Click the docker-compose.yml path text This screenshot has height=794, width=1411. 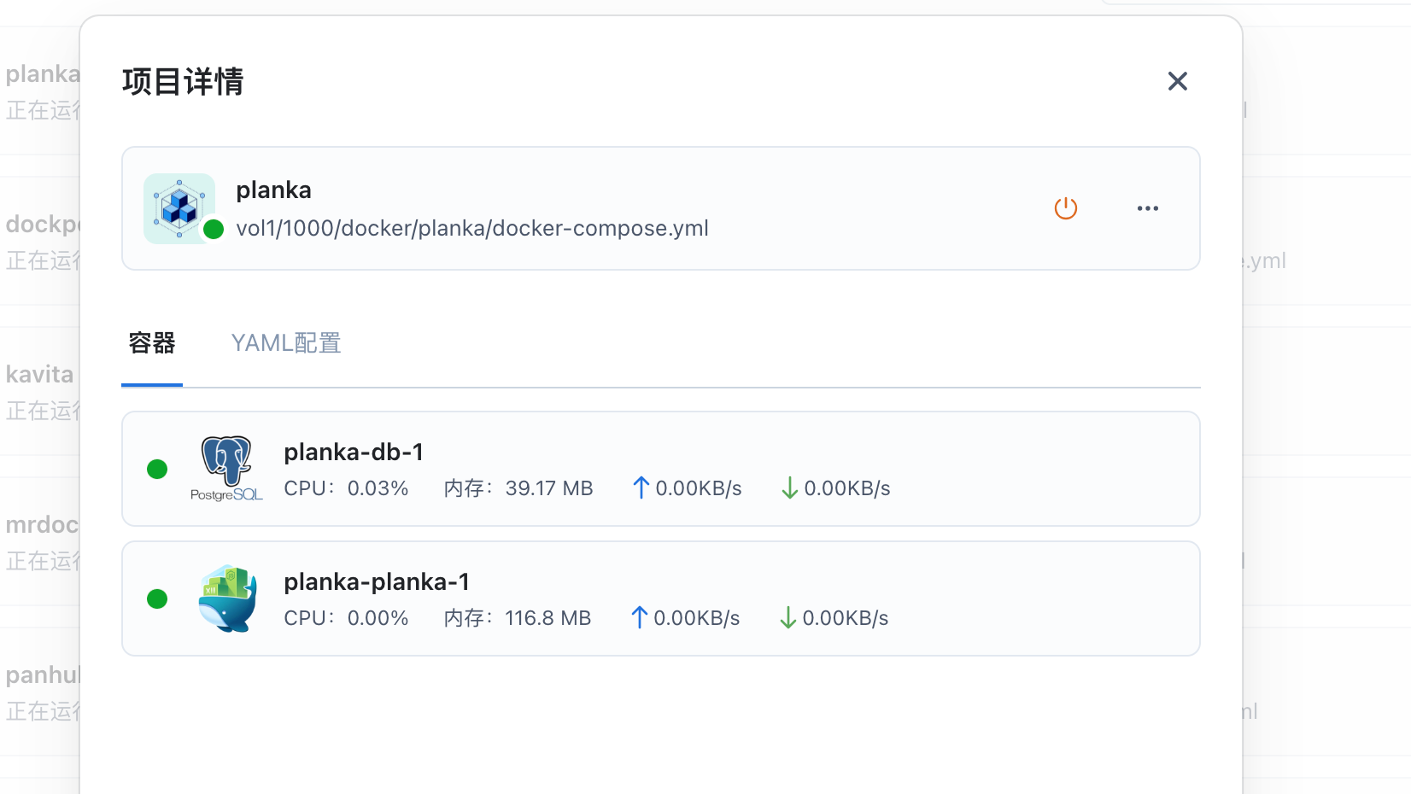point(472,228)
